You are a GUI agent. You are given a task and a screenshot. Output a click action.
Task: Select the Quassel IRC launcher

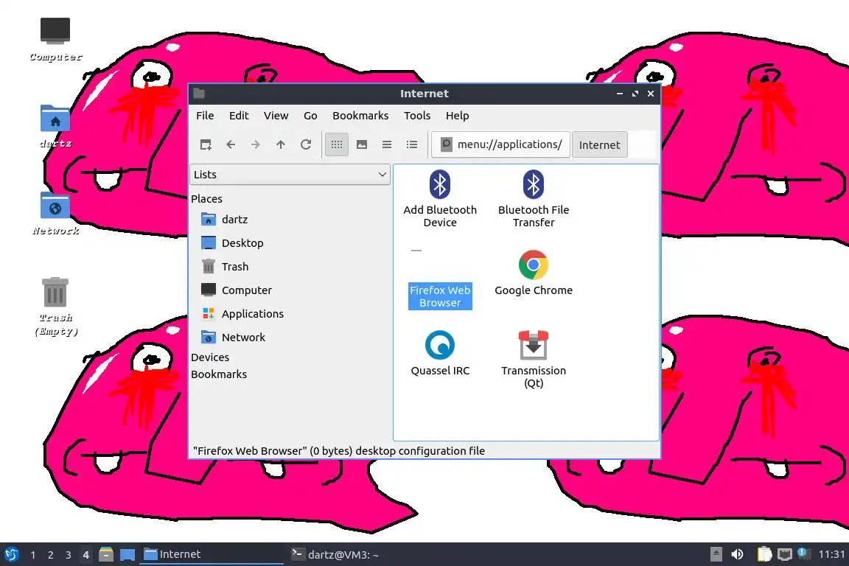(440, 353)
